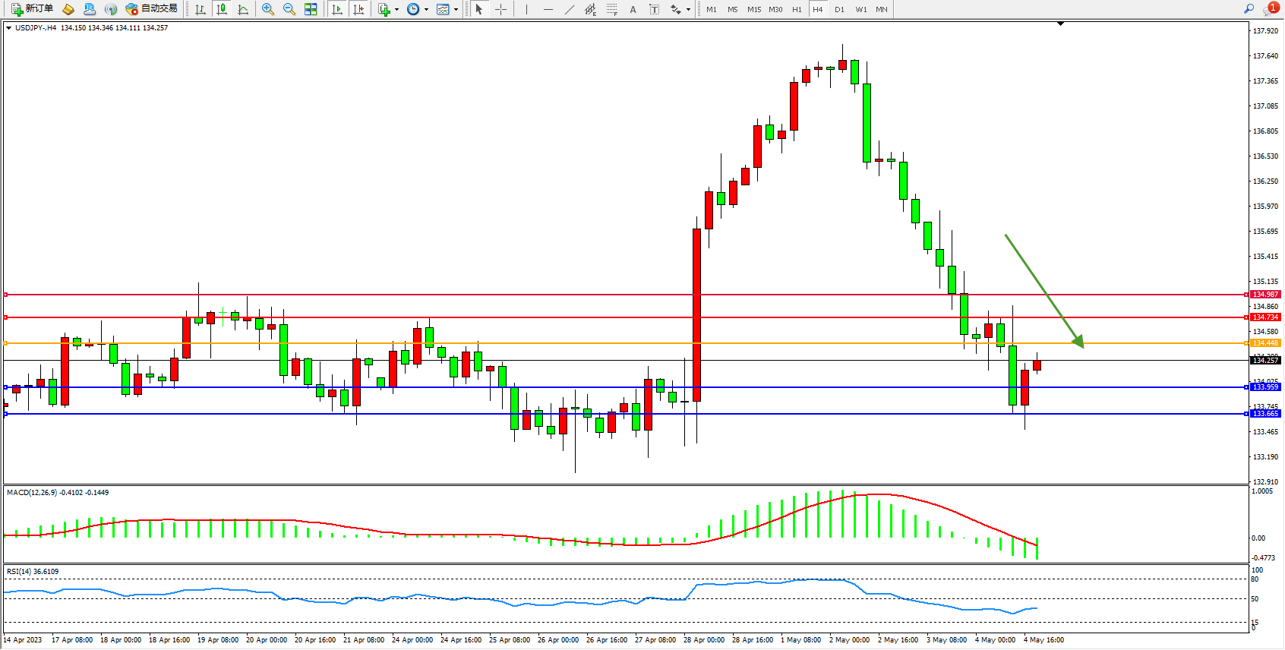This screenshot has height=650, width=1285.
Task: Switch to the D1 timeframe
Action: (x=839, y=9)
